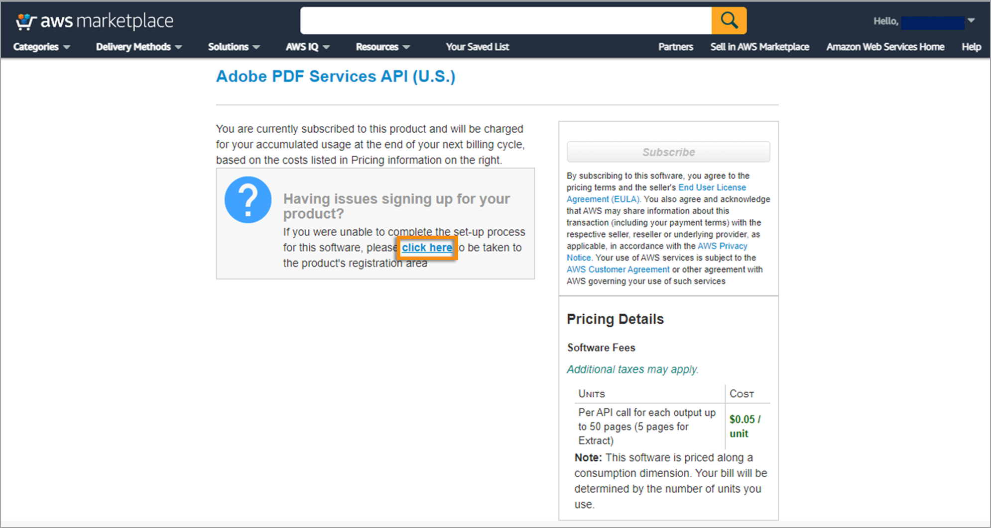Viewport: 991px width, 528px height.
Task: Open the Delivery Methods dropdown
Action: tap(138, 47)
